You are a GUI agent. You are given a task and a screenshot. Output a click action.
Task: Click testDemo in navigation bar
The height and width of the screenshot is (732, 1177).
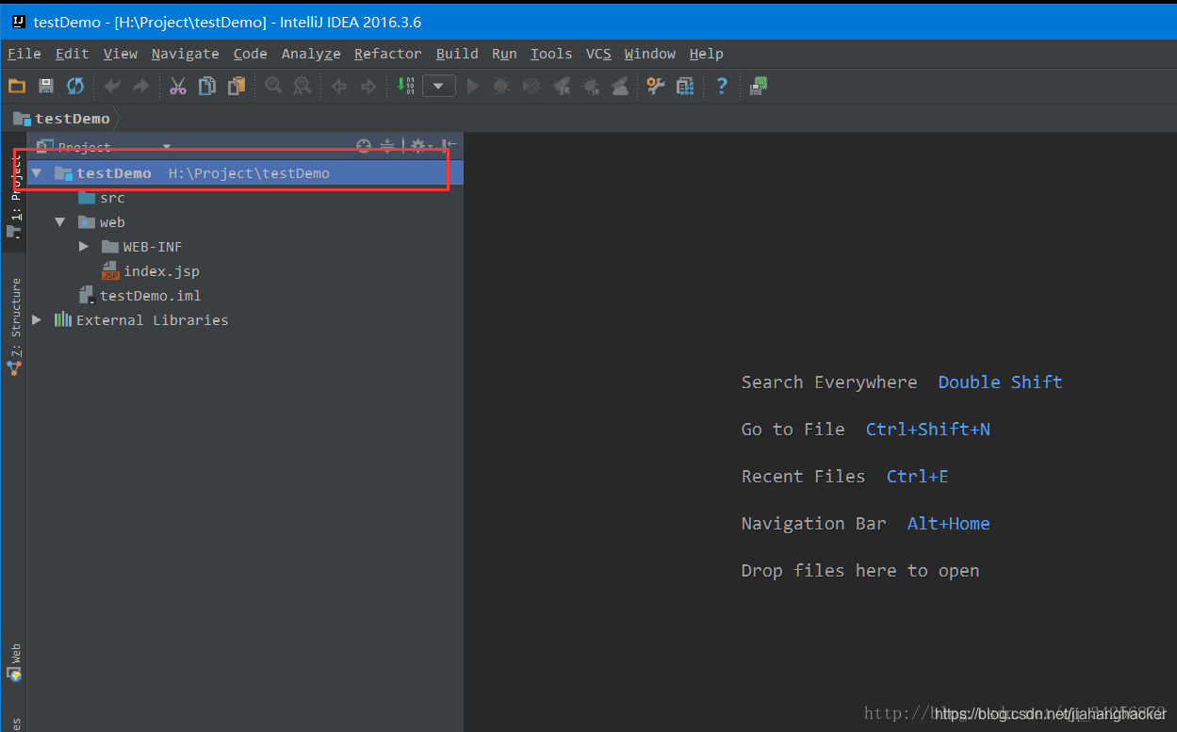(61, 119)
